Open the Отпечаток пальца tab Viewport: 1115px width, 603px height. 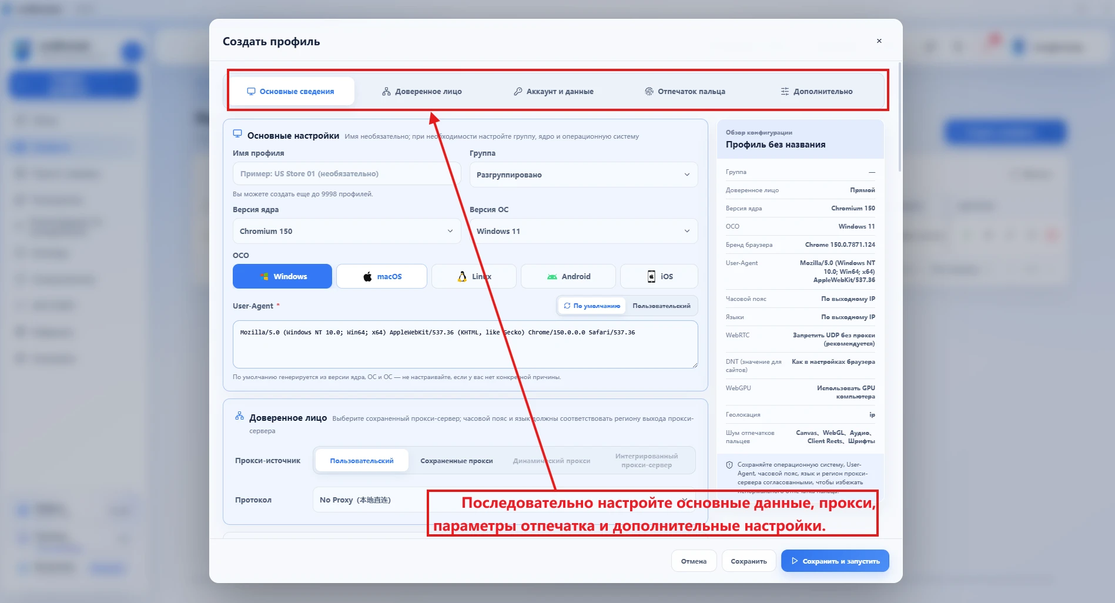pos(685,91)
